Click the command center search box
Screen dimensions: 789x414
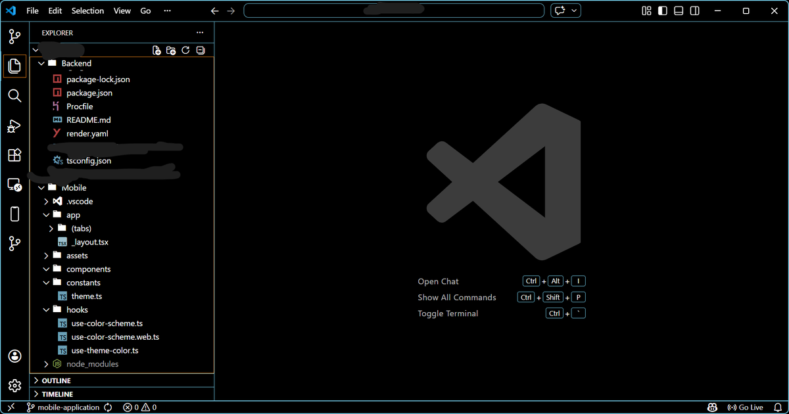394,11
